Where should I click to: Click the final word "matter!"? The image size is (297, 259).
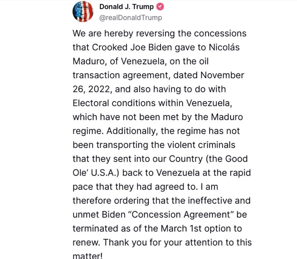point(88,255)
